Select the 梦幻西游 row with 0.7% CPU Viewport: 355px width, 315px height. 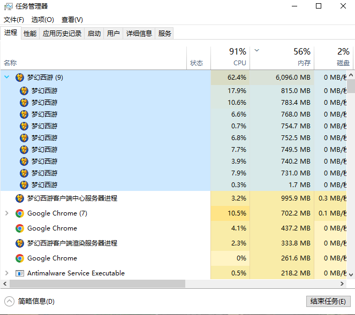coord(173,126)
